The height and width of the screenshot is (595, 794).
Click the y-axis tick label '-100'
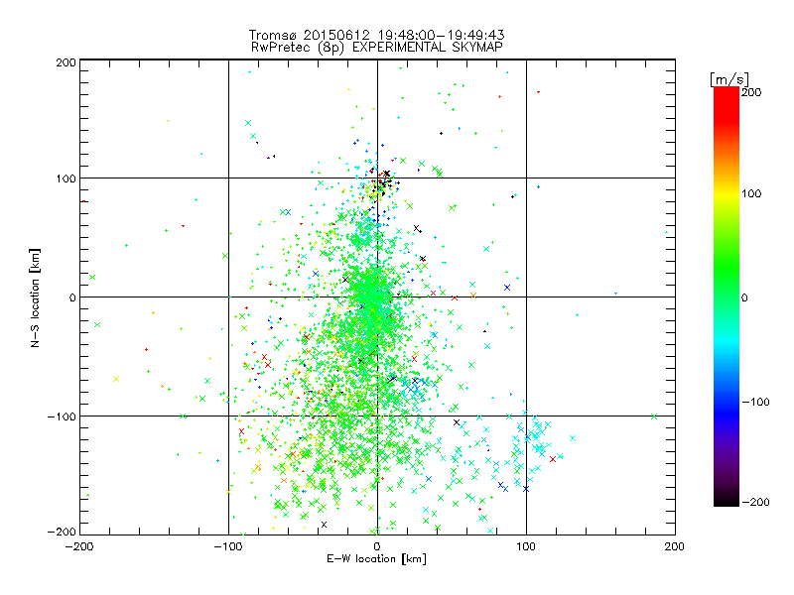tap(62, 416)
